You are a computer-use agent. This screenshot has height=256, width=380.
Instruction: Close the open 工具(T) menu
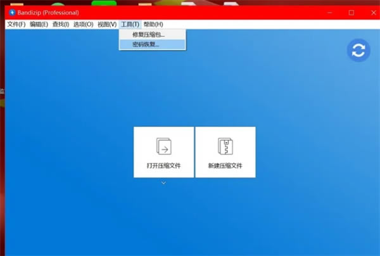click(130, 25)
